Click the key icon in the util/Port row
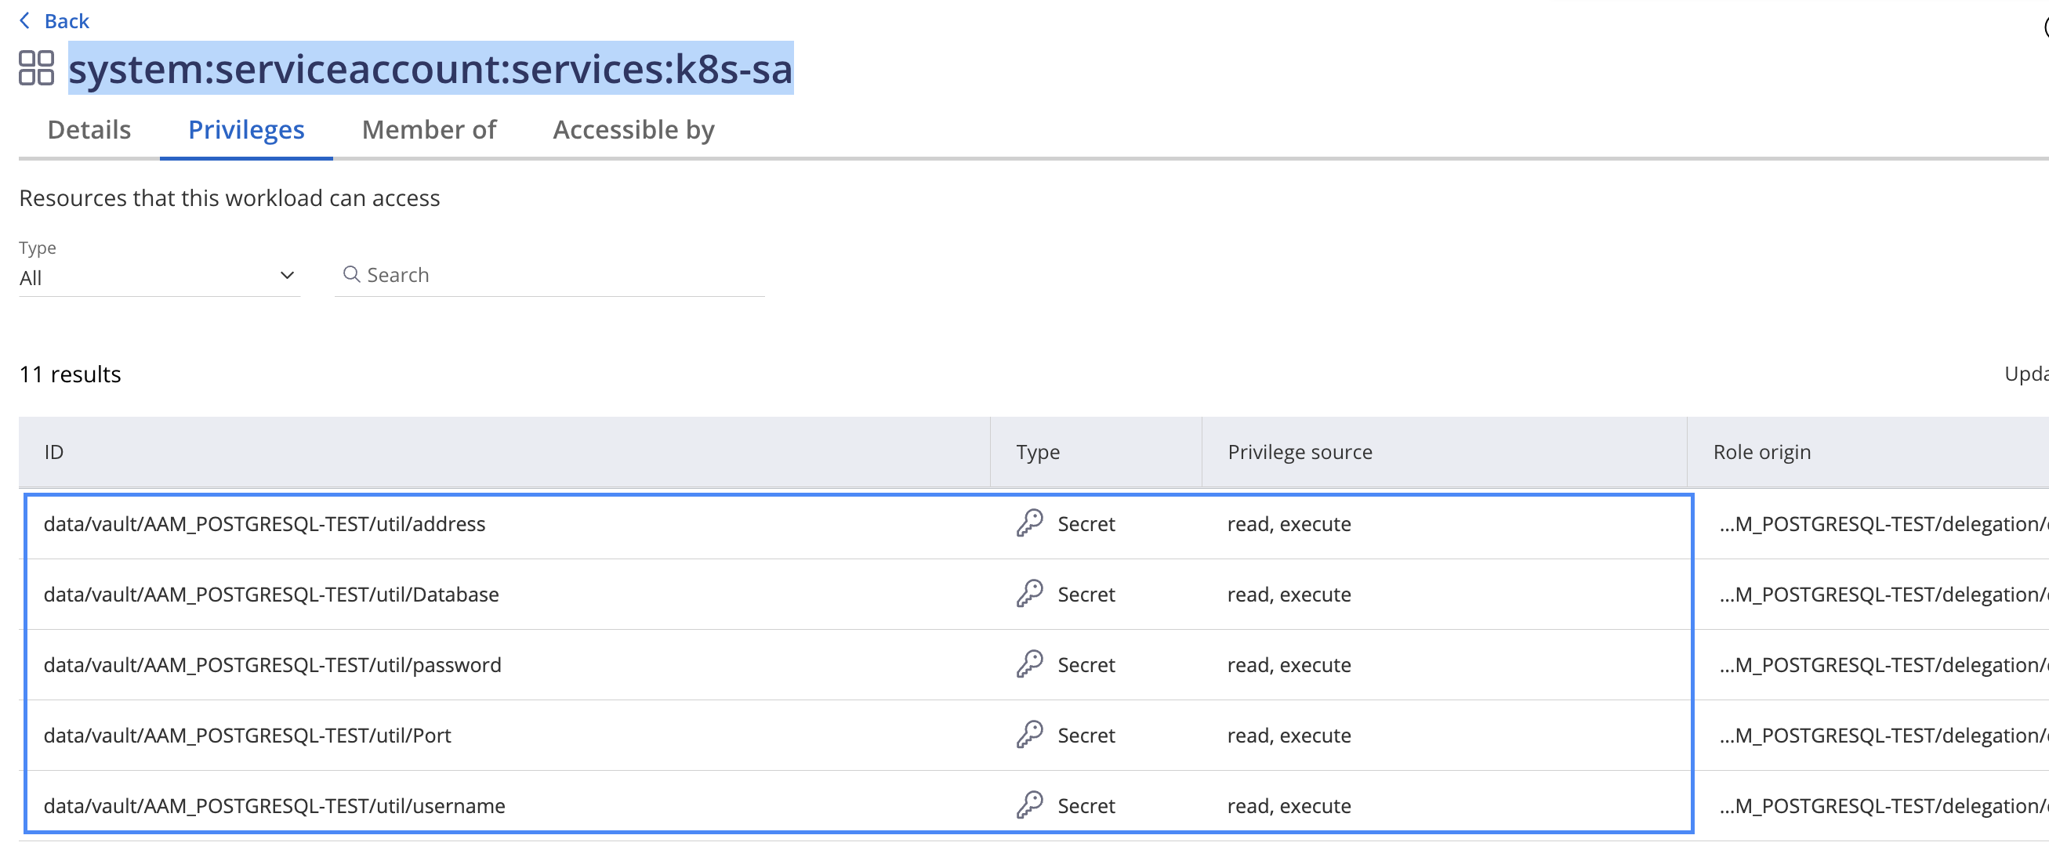This screenshot has width=2049, height=846. pyautogui.click(x=1029, y=735)
